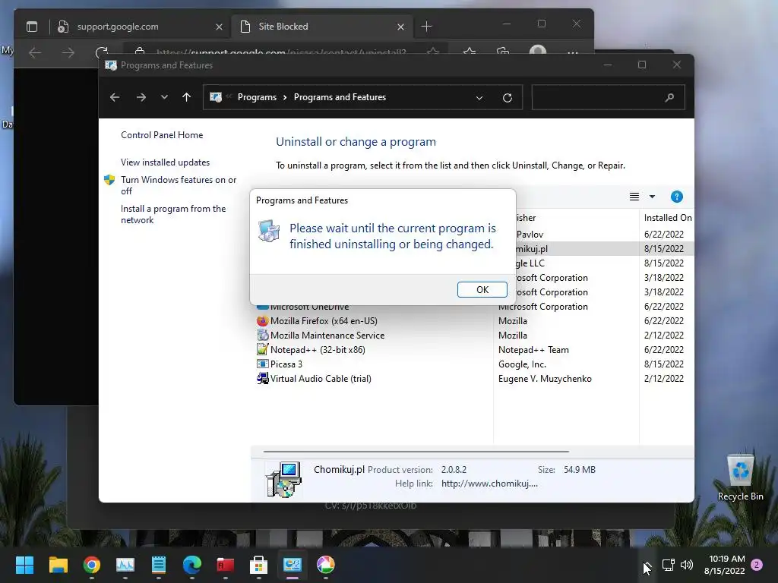This screenshot has width=778, height=583.
Task: Refresh the Programs and Features list
Action: coord(507,98)
